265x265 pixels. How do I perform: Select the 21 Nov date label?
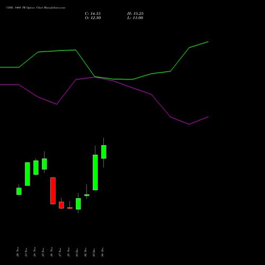(26, 252)
